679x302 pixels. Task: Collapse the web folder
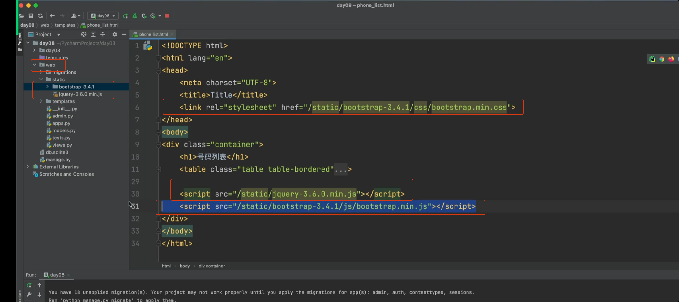34,65
